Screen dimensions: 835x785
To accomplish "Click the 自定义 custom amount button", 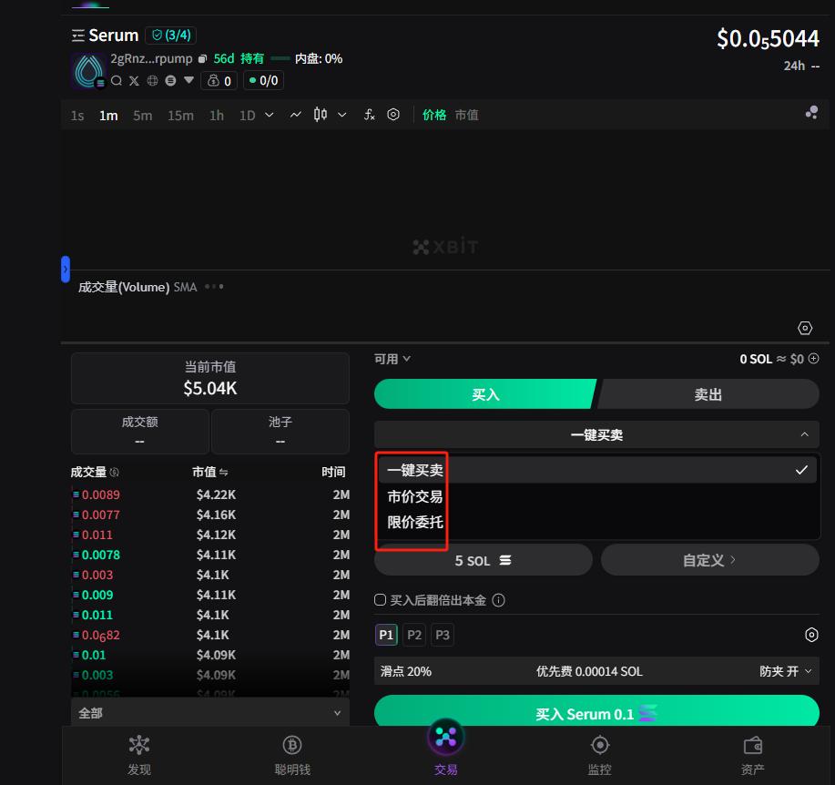I will (709, 560).
